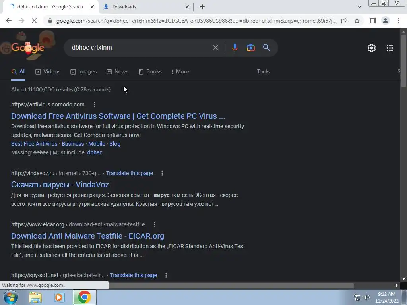Click the network tray icon
407x305 pixels.
click(357, 297)
